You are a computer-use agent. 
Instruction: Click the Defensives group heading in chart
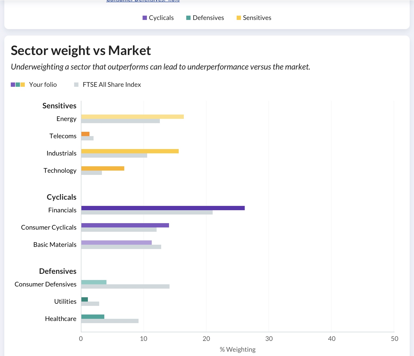tap(58, 271)
